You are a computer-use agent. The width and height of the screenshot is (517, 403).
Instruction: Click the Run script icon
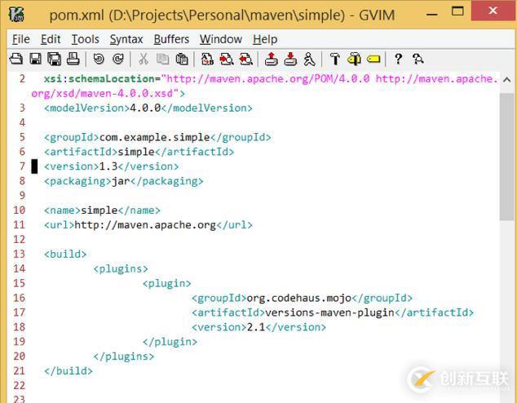pyautogui.click(x=309, y=59)
